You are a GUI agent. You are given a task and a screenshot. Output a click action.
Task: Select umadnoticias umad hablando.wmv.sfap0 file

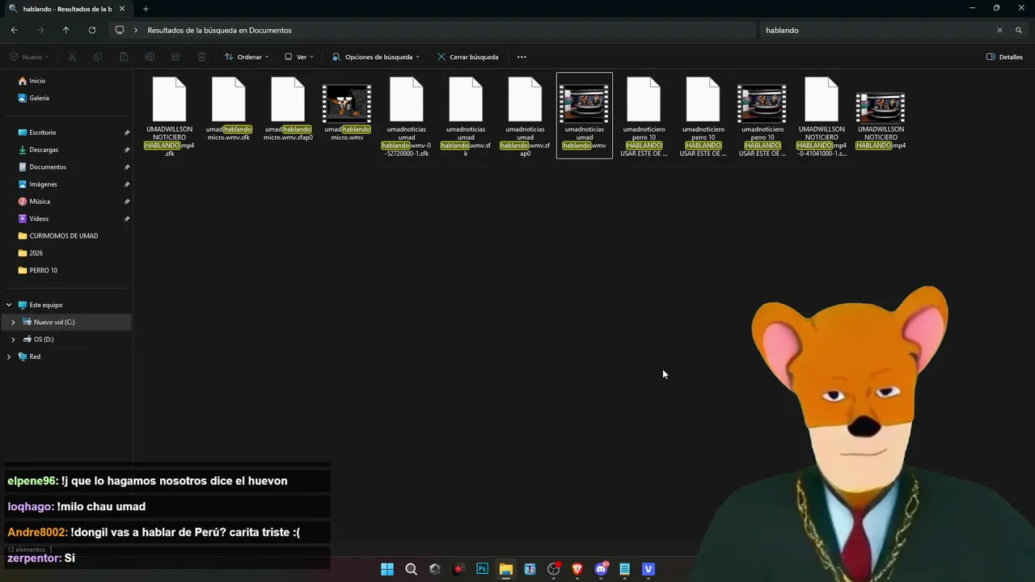tap(525, 116)
